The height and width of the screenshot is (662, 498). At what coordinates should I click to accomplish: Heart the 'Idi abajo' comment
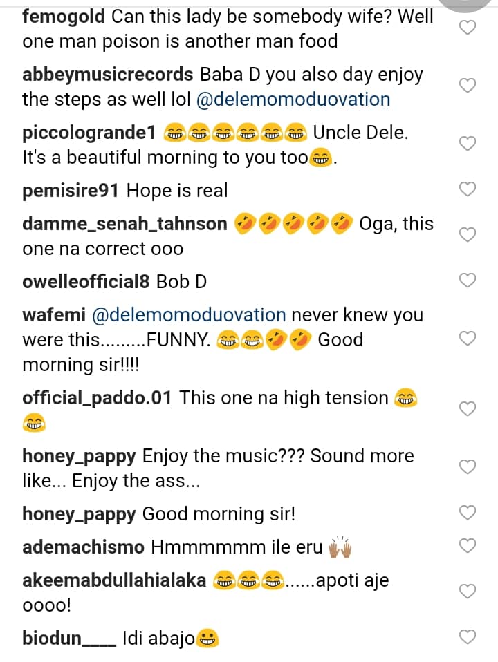click(468, 637)
